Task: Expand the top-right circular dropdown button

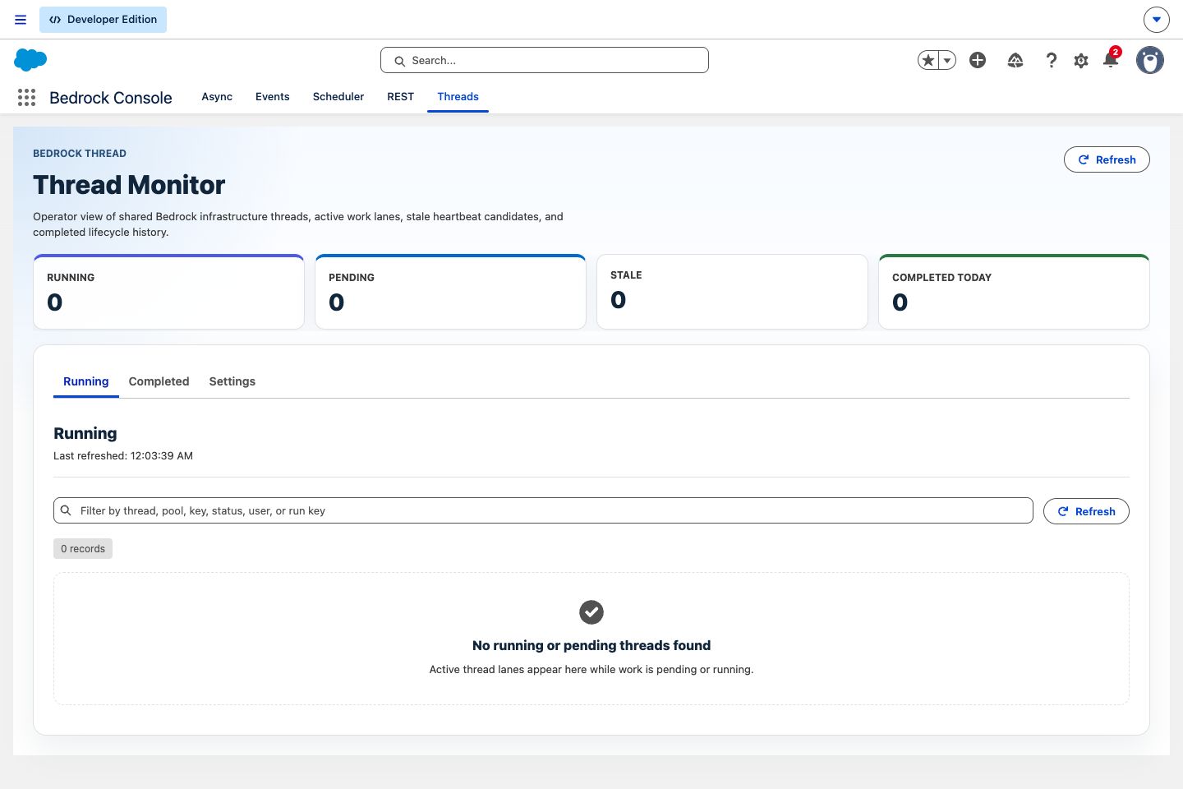Action: pos(1156,19)
